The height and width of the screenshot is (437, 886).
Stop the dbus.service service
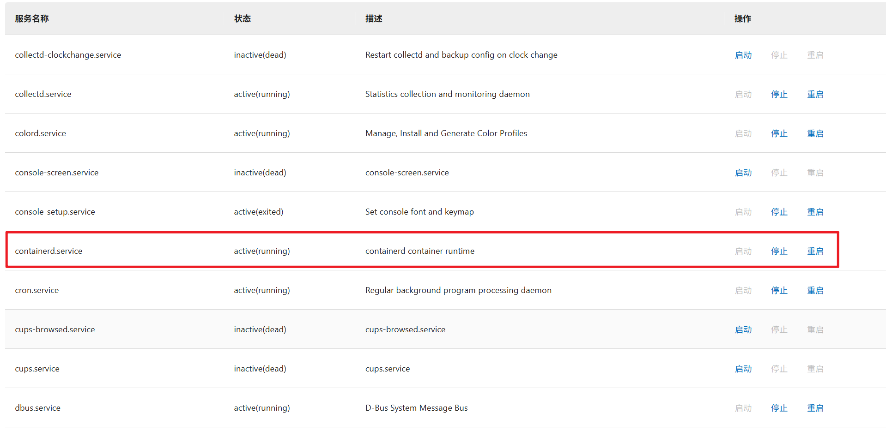pos(779,408)
